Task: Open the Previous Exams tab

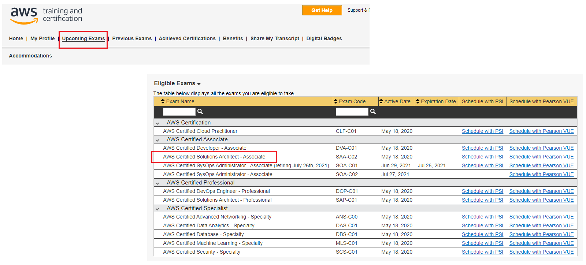Action: click(x=132, y=38)
